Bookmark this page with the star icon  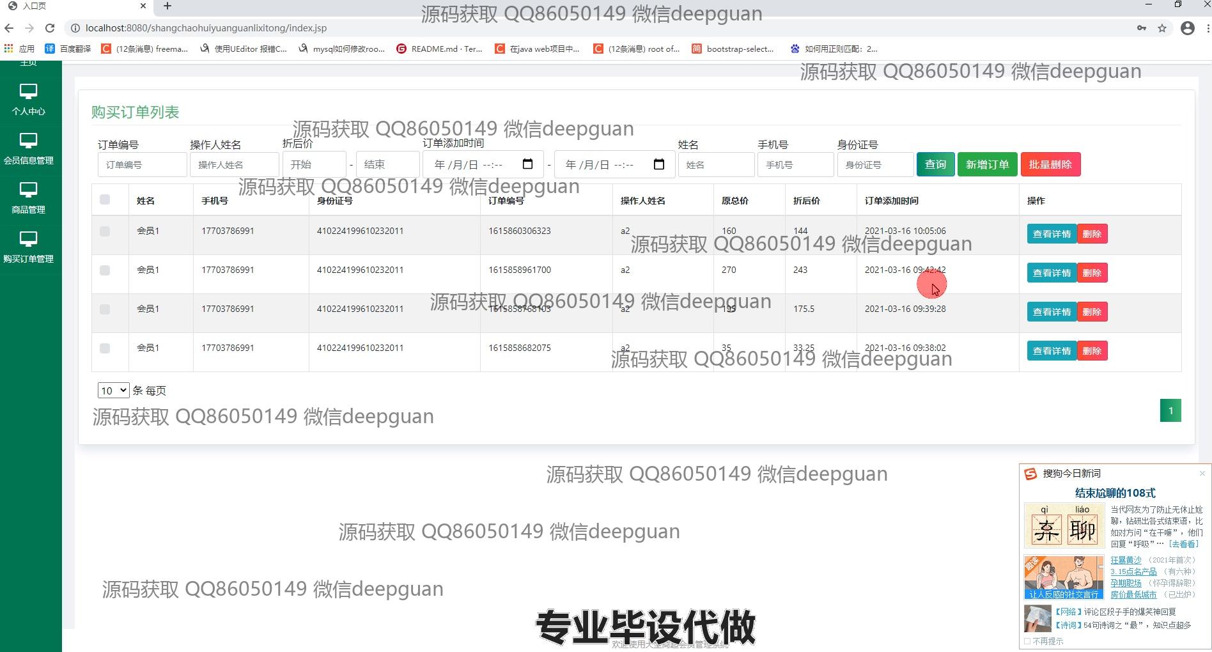(x=1162, y=28)
